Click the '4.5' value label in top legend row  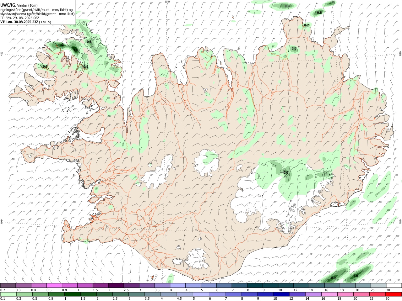click(188, 290)
